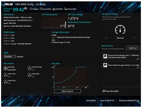
Task: Select Windows Boot Manager boot entry
Action: pos(121,56)
